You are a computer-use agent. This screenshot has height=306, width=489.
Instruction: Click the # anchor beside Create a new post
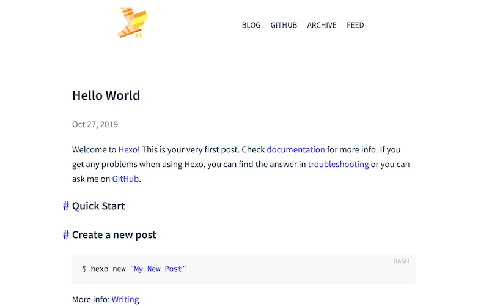click(66, 234)
